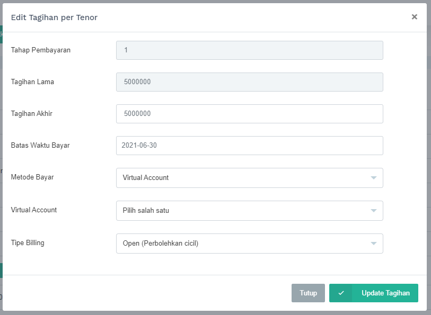Click the Tahap Pembayaran label
Screen dimensions: 431x315
[41, 50]
